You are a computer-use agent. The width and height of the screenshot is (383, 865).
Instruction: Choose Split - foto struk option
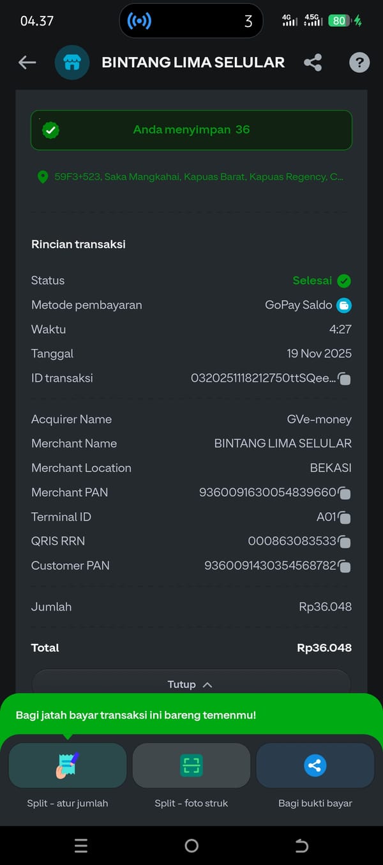(x=191, y=765)
